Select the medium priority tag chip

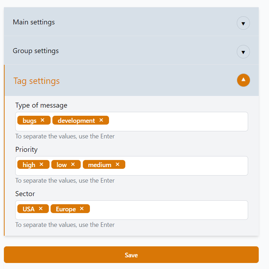[x=99, y=165]
